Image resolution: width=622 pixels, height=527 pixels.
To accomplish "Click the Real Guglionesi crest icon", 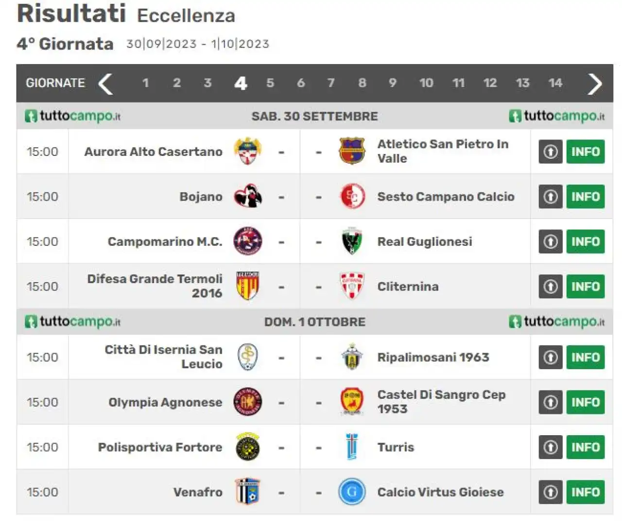I will point(351,241).
